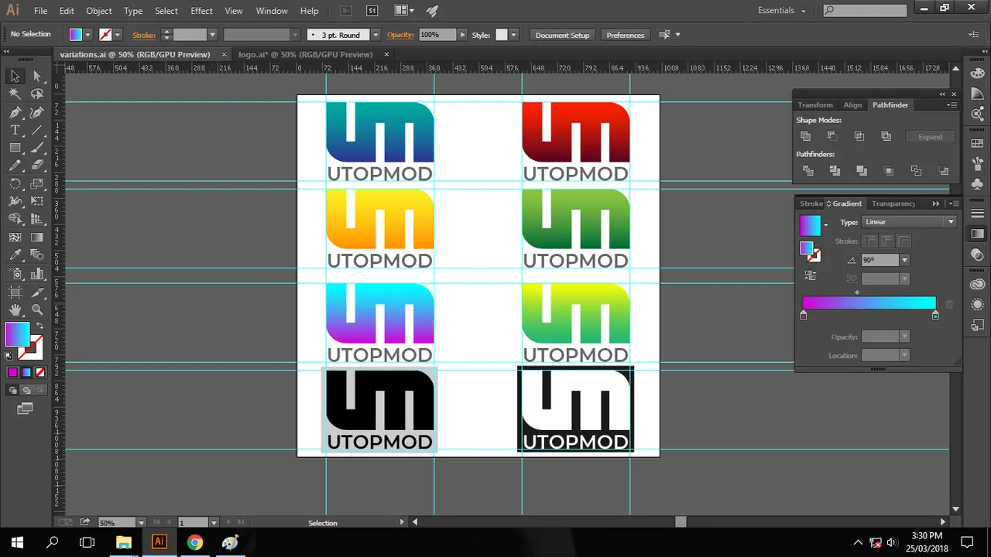The image size is (991, 557).
Task: Switch to the Align panel tab
Action: point(852,104)
